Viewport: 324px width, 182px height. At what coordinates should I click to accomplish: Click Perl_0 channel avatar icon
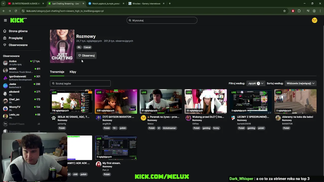click(98, 164)
